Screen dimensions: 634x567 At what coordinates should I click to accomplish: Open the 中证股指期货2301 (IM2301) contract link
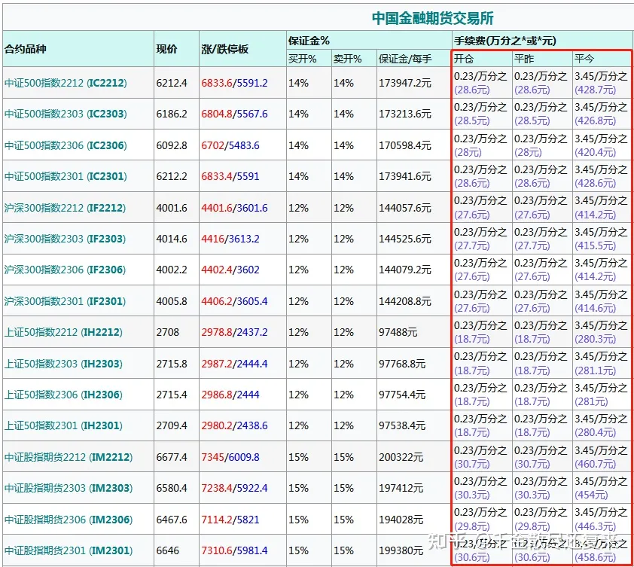(69, 550)
